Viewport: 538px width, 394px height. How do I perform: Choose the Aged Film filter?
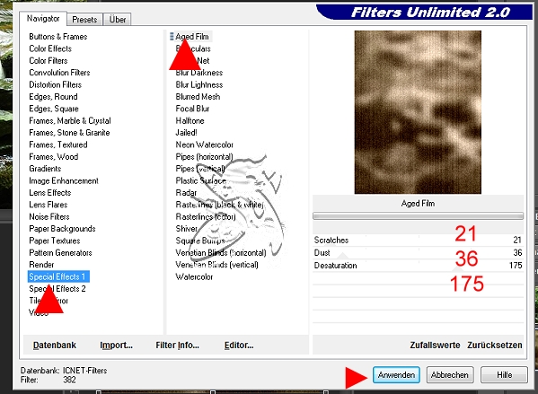click(191, 36)
